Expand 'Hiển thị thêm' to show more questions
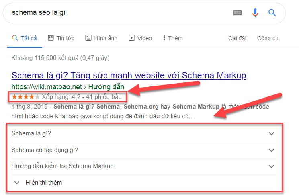299x195 pixels. 38,183
